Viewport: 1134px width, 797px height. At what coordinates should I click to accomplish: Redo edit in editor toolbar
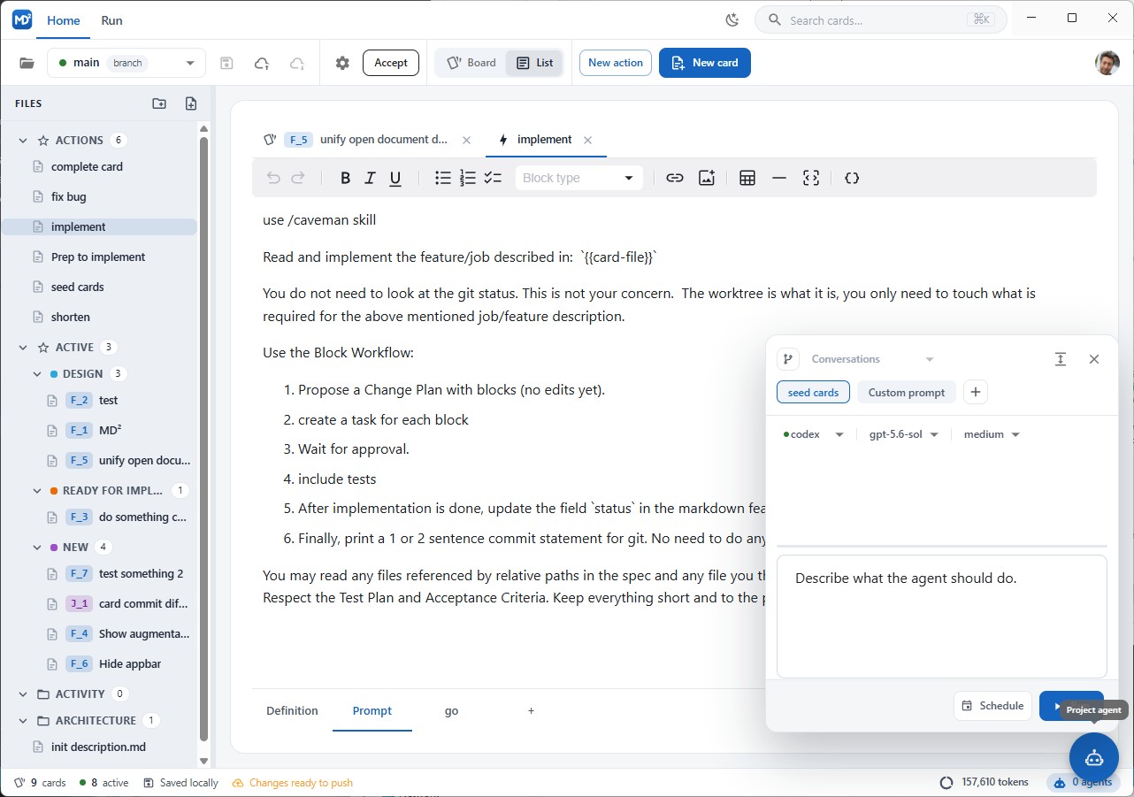298,178
